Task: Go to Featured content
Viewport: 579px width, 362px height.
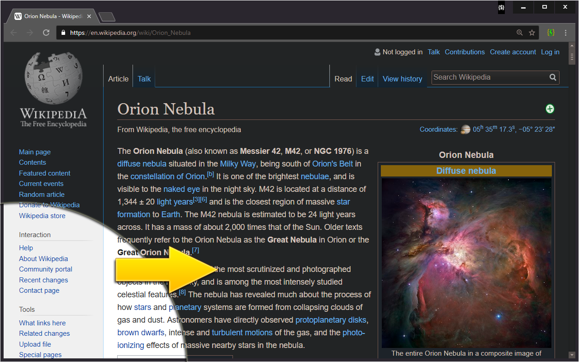Action: click(45, 173)
